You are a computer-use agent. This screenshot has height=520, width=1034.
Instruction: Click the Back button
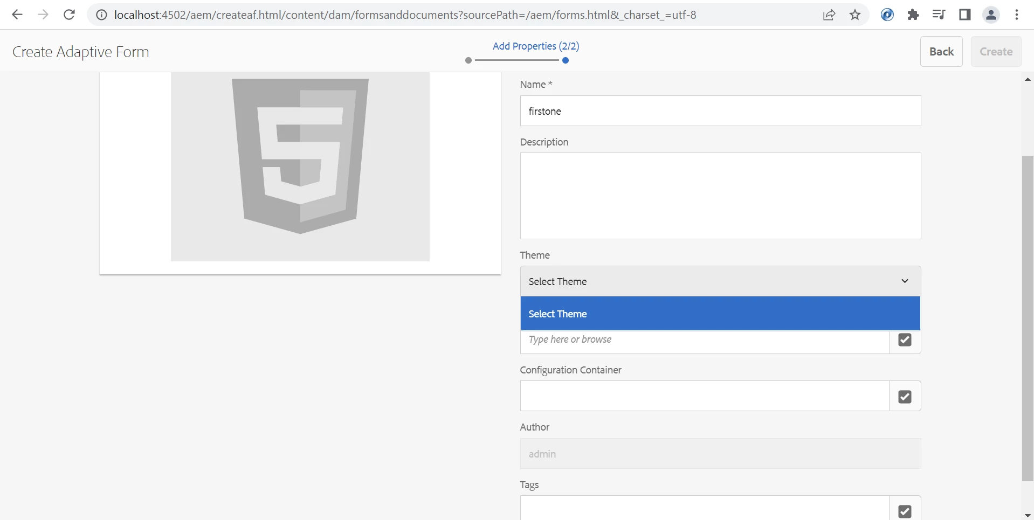[x=941, y=52]
